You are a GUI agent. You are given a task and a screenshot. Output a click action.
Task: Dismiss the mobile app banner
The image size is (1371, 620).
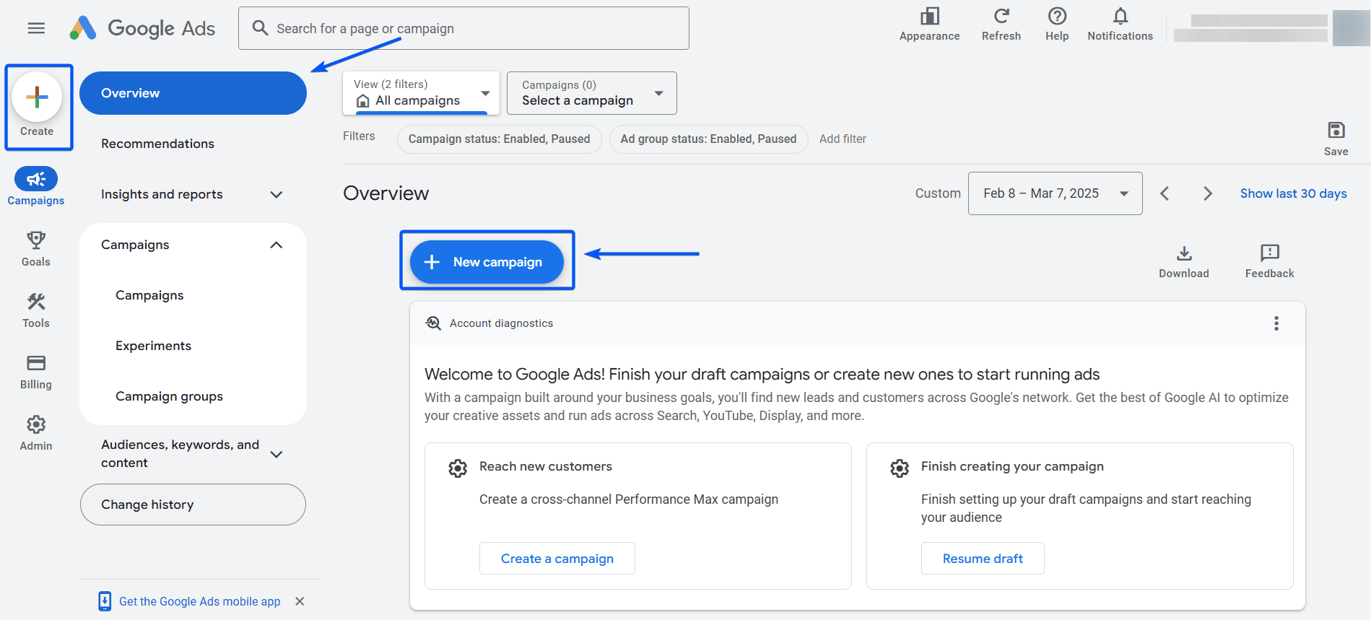pyautogui.click(x=300, y=601)
